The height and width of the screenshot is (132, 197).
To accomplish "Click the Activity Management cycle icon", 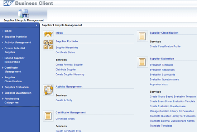I will point(48,90).
